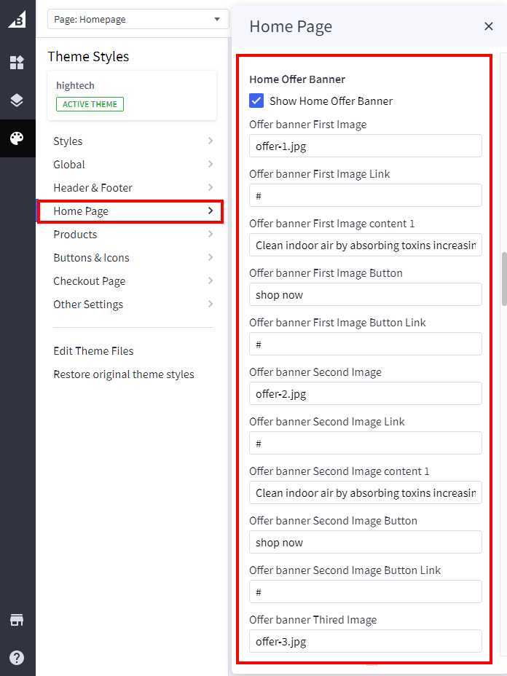Select the Theme Styles palette icon
Screen dimensions: 507x676
17,138
